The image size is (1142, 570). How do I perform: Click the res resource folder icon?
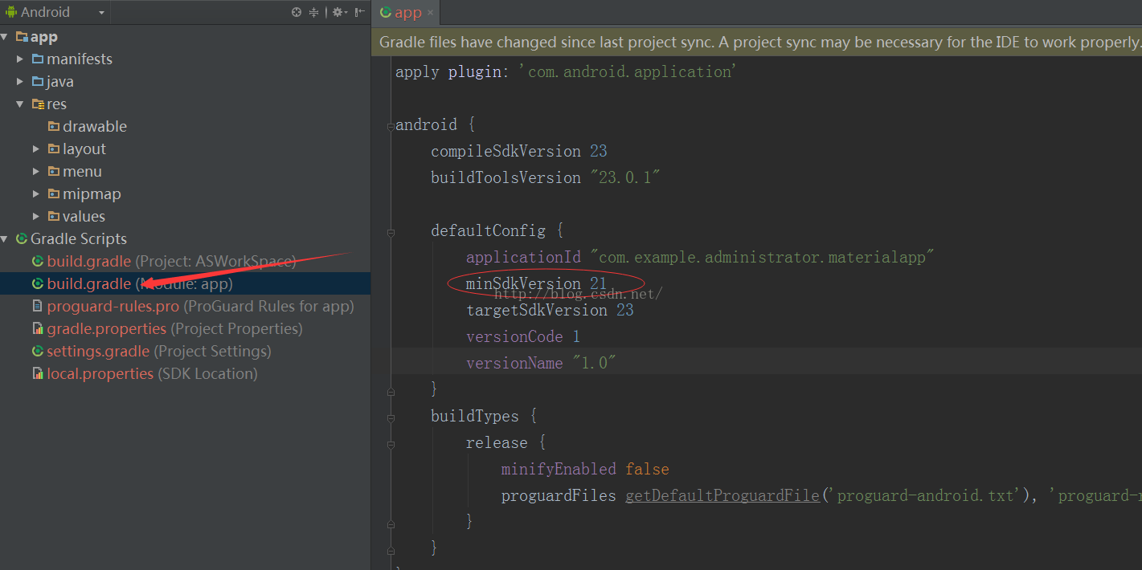pos(38,104)
